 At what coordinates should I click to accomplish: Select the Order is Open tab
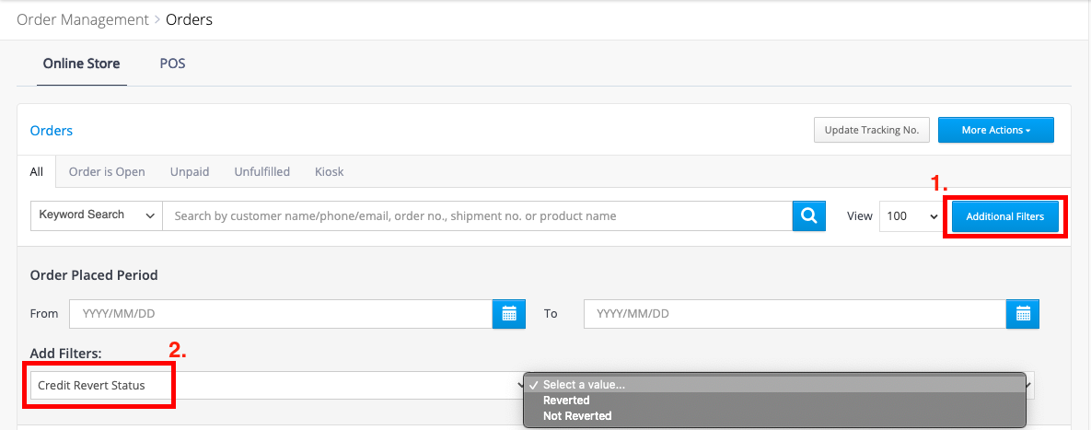[107, 171]
